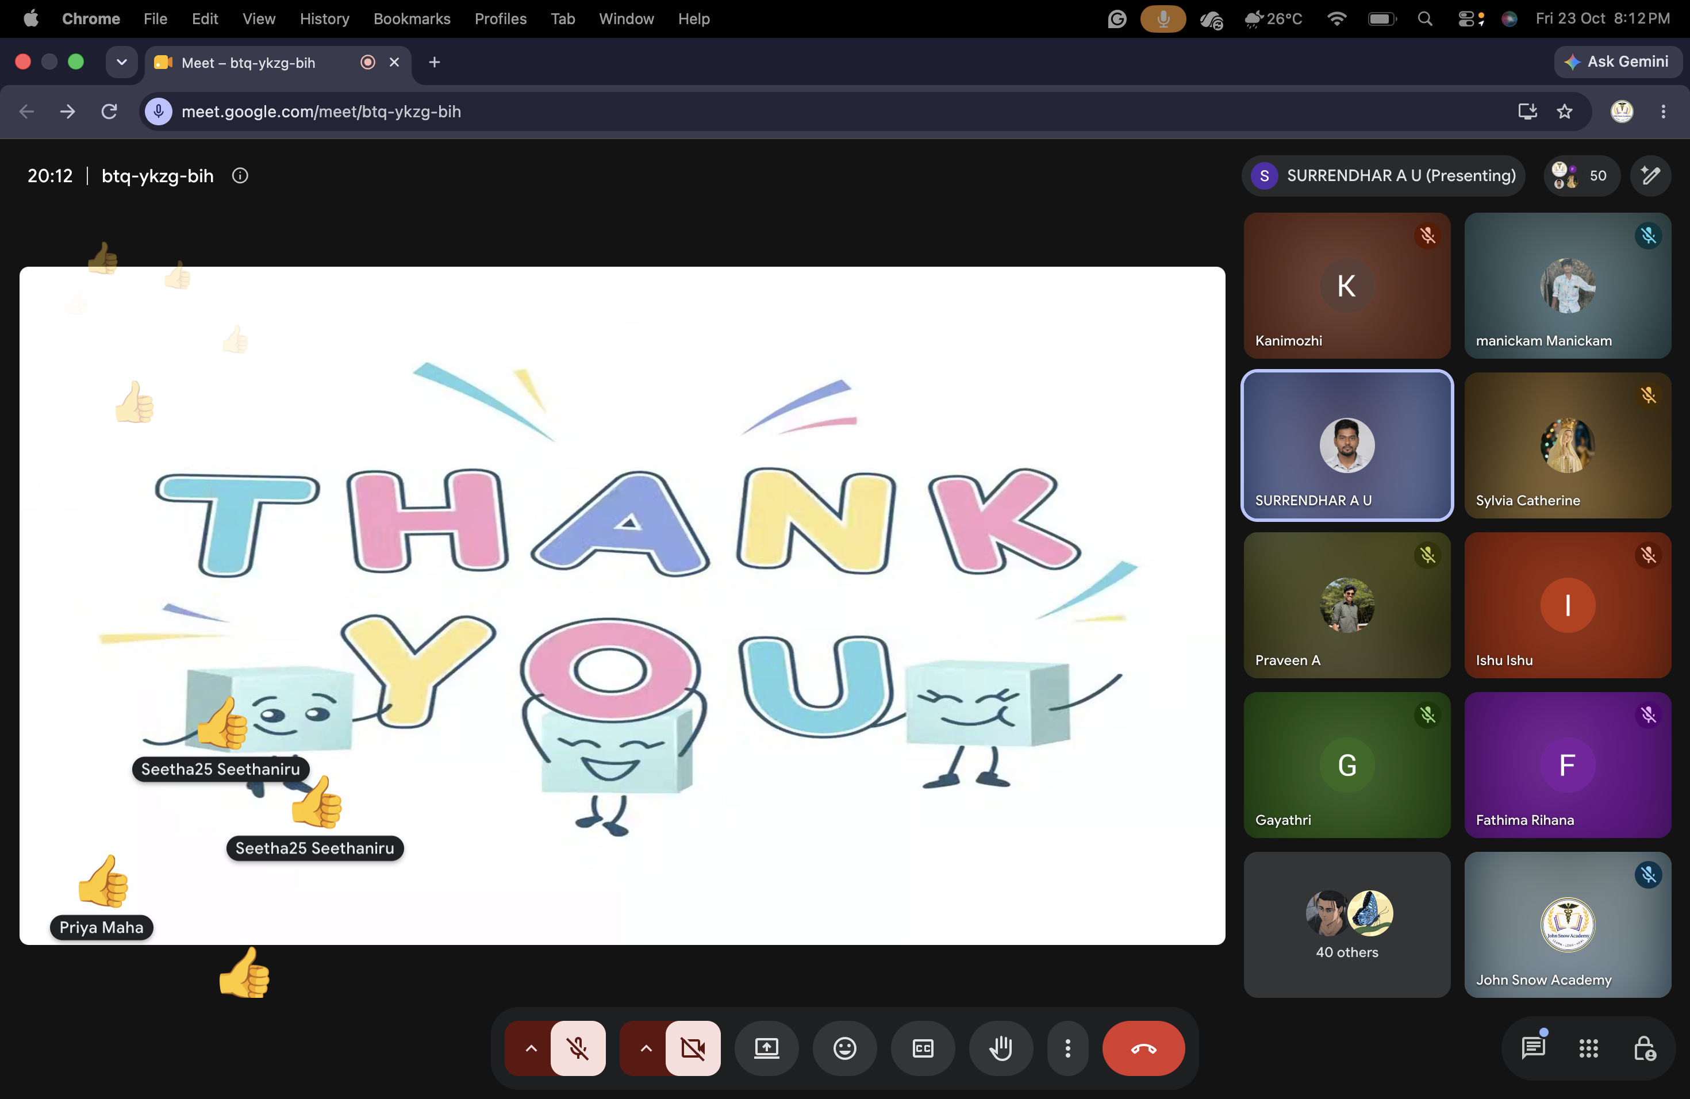Viewport: 1690px width, 1099px height.
Task: Select the Sylvia Catherine participant tile
Action: (x=1567, y=445)
